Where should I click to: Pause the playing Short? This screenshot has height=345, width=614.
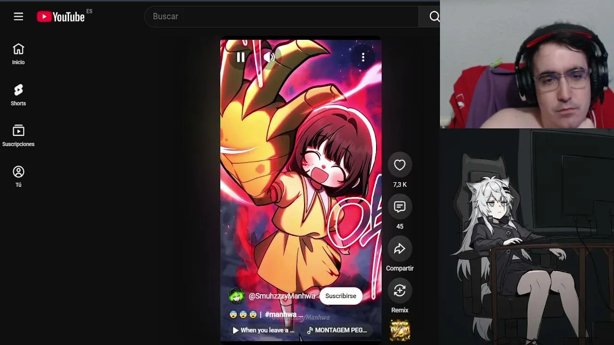(x=241, y=57)
